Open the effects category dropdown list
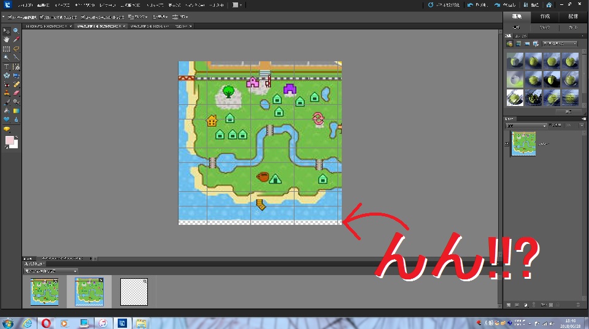The width and height of the screenshot is (589, 329). [560, 44]
